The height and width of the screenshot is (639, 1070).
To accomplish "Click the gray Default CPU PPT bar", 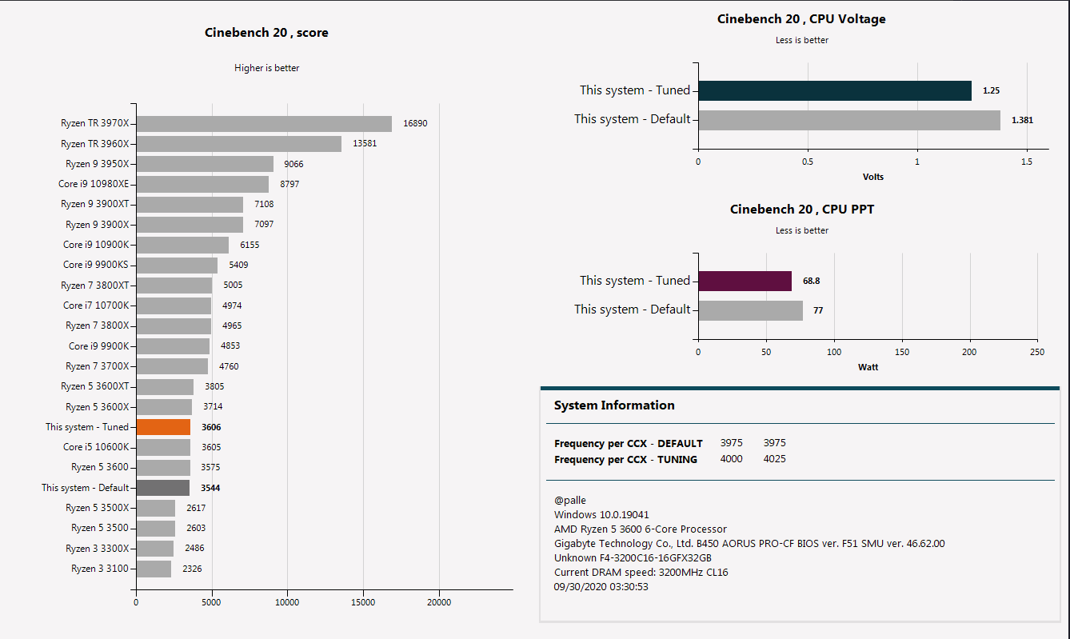I will pyautogui.click(x=750, y=310).
